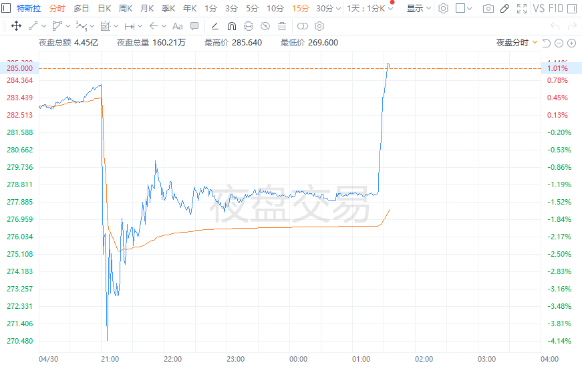This screenshot has height=371, width=582.
Task: Click the sync drawings icon
Action: pyautogui.click(x=249, y=26)
